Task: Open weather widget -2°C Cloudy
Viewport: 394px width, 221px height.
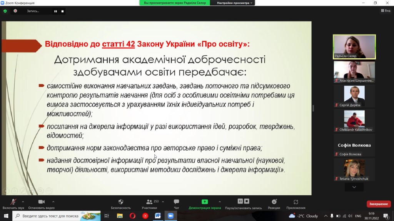Action: tap(303, 216)
